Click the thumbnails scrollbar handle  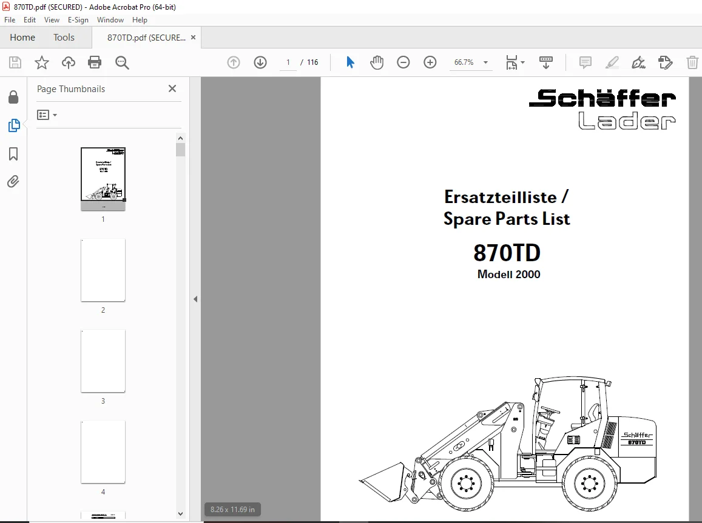tap(180, 149)
